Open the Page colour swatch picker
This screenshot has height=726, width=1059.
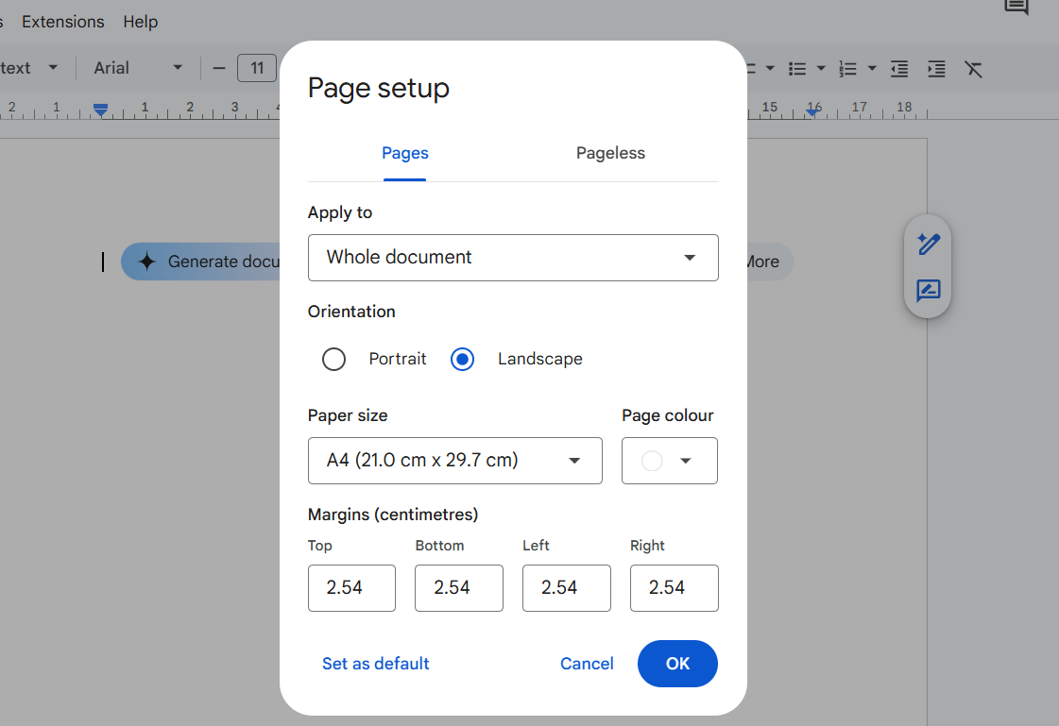point(669,461)
